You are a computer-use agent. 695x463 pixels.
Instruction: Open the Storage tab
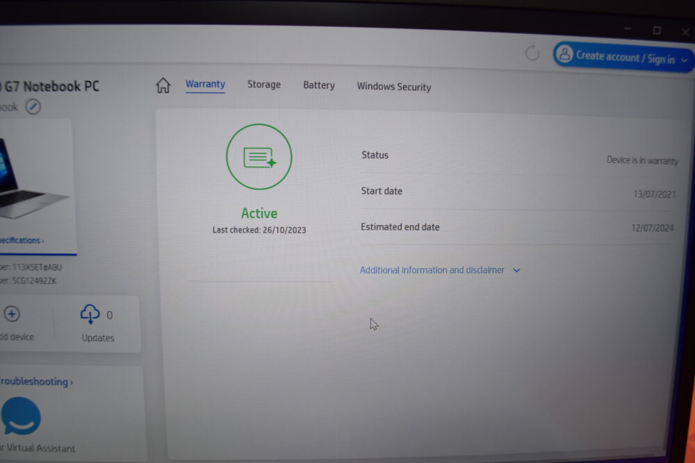tap(263, 85)
